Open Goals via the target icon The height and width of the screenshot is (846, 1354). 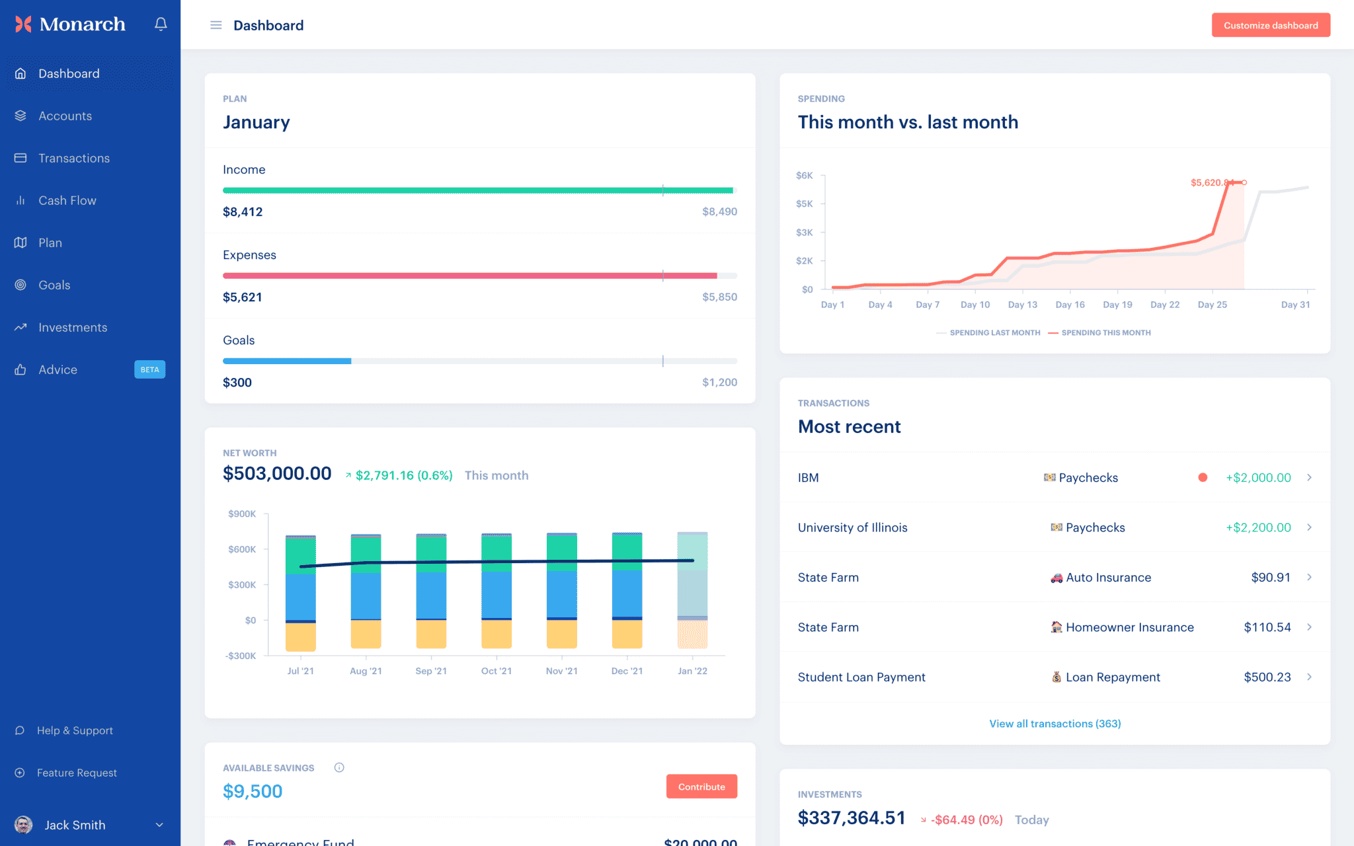[x=20, y=285]
